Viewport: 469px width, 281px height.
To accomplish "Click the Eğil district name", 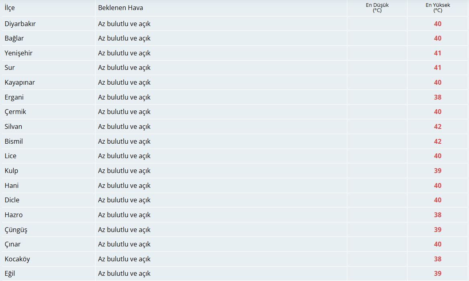I will pos(10,273).
